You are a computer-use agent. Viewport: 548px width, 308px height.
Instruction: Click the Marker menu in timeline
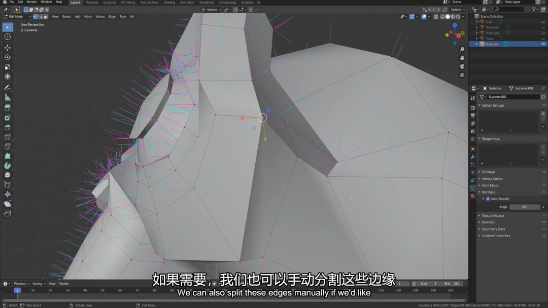[x=64, y=284]
